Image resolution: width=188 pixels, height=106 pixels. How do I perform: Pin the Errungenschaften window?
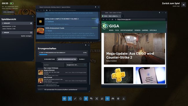86,45
